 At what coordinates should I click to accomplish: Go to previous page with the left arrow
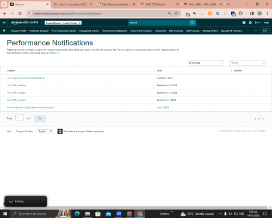[x=255, y=119]
